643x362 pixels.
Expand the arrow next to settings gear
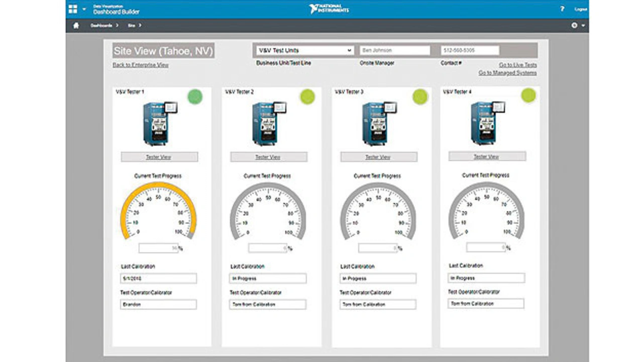tap(583, 26)
